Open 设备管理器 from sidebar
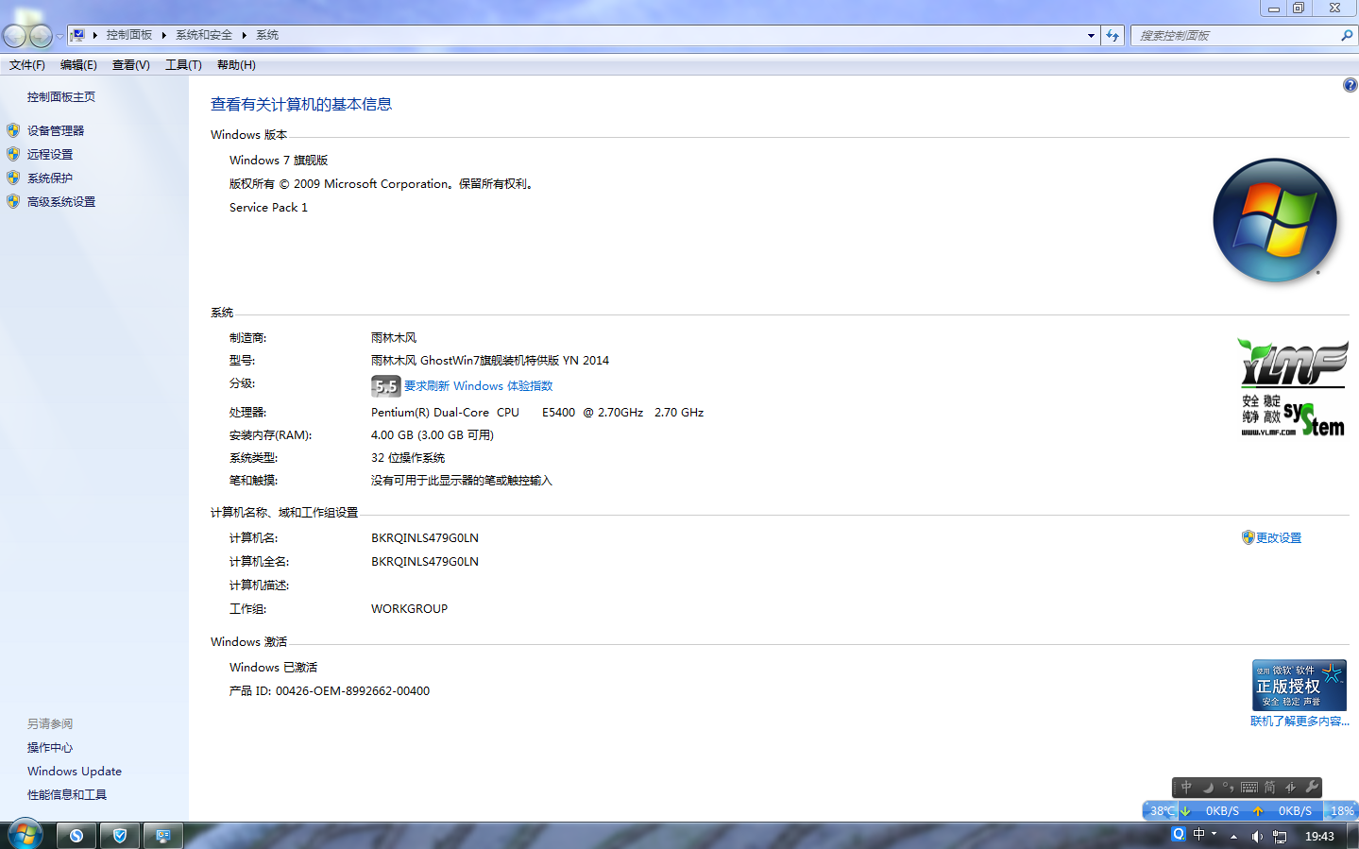 [56, 131]
